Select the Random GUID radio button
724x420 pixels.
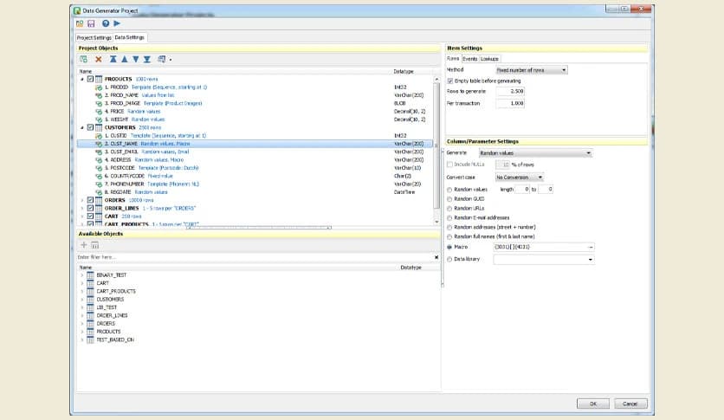449,199
